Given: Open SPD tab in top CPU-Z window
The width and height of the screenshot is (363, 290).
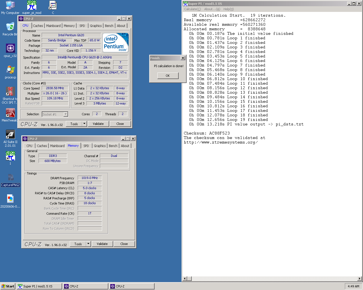Looking at the screenshot, I should pos(82,26).
